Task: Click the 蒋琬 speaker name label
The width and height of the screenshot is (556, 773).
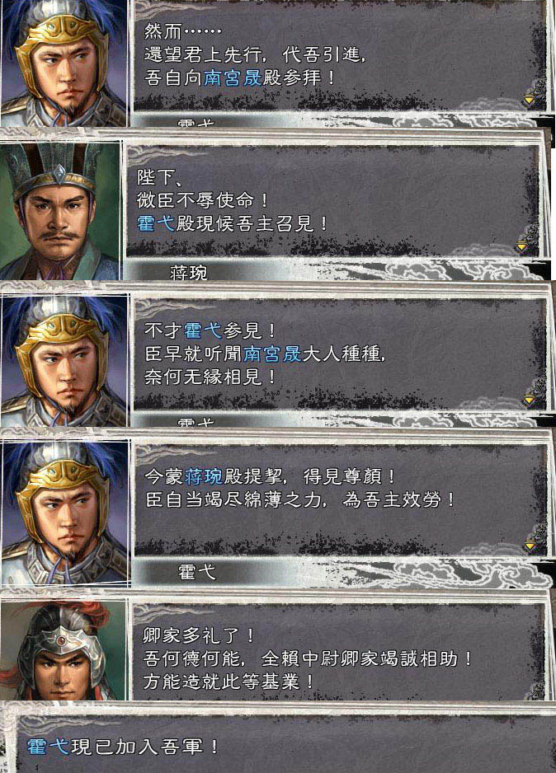Action: pyautogui.click(x=188, y=273)
